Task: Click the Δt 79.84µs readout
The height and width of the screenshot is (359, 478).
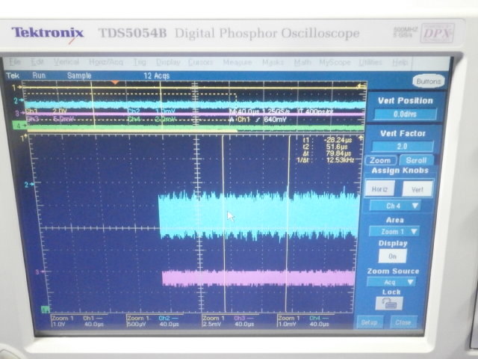Action: point(338,153)
